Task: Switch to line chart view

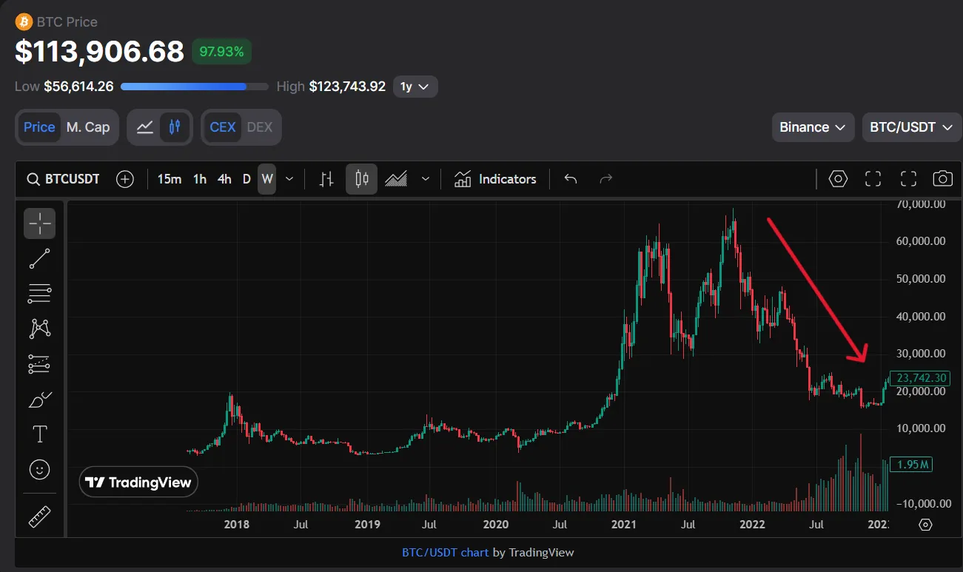Action: tap(145, 127)
